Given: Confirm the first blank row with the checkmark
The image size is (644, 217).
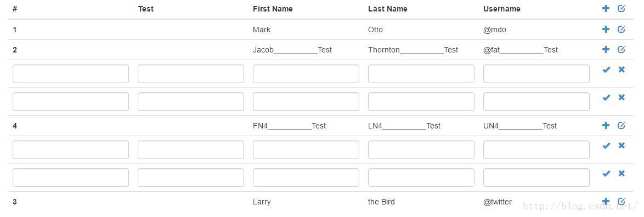Looking at the screenshot, I should [606, 69].
